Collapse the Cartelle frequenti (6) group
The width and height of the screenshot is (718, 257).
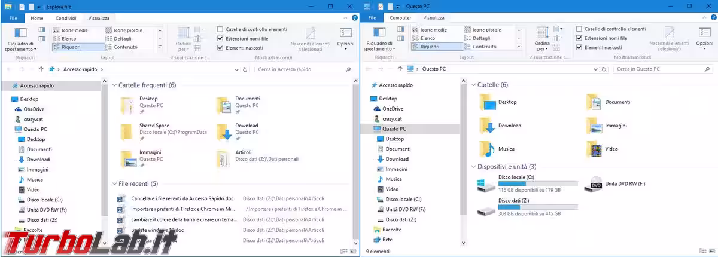(114, 85)
